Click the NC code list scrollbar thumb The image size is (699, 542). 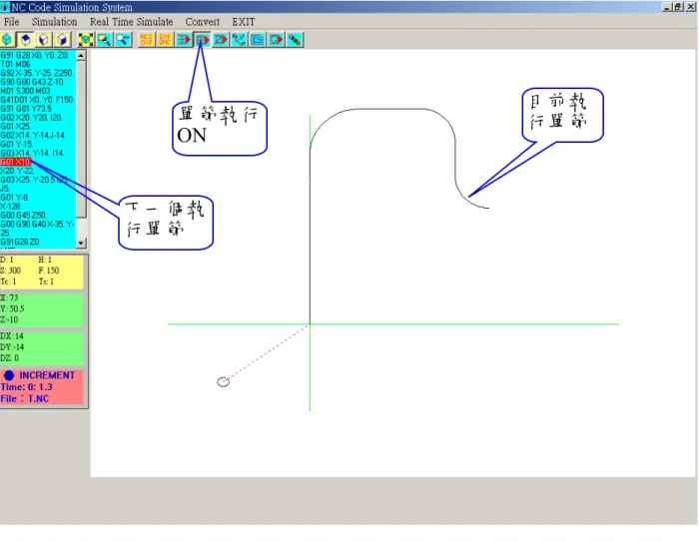(81, 140)
